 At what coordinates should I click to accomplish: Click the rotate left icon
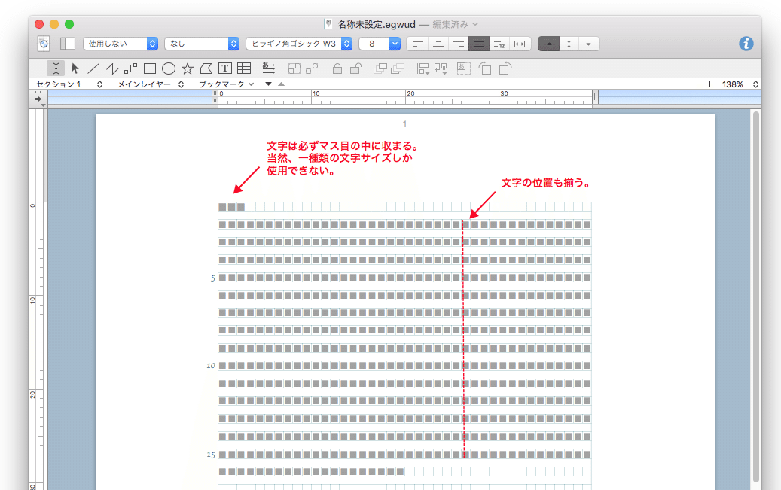point(485,68)
